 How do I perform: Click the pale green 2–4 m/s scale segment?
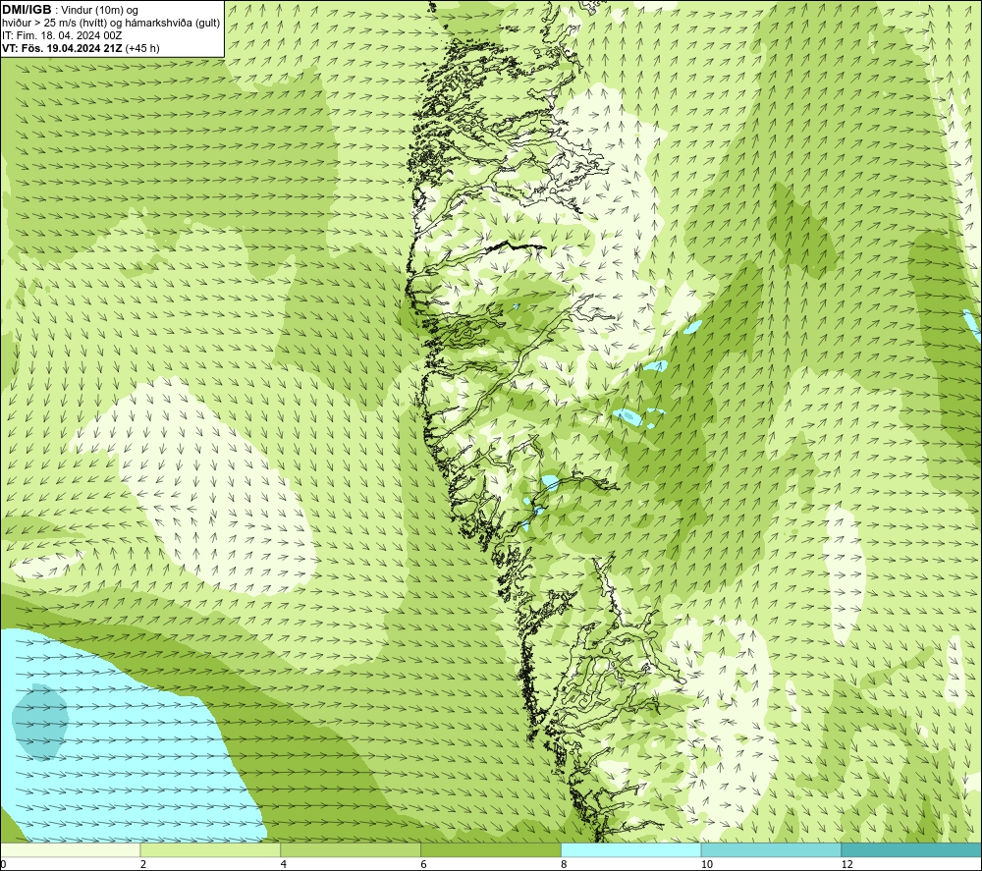point(210,849)
